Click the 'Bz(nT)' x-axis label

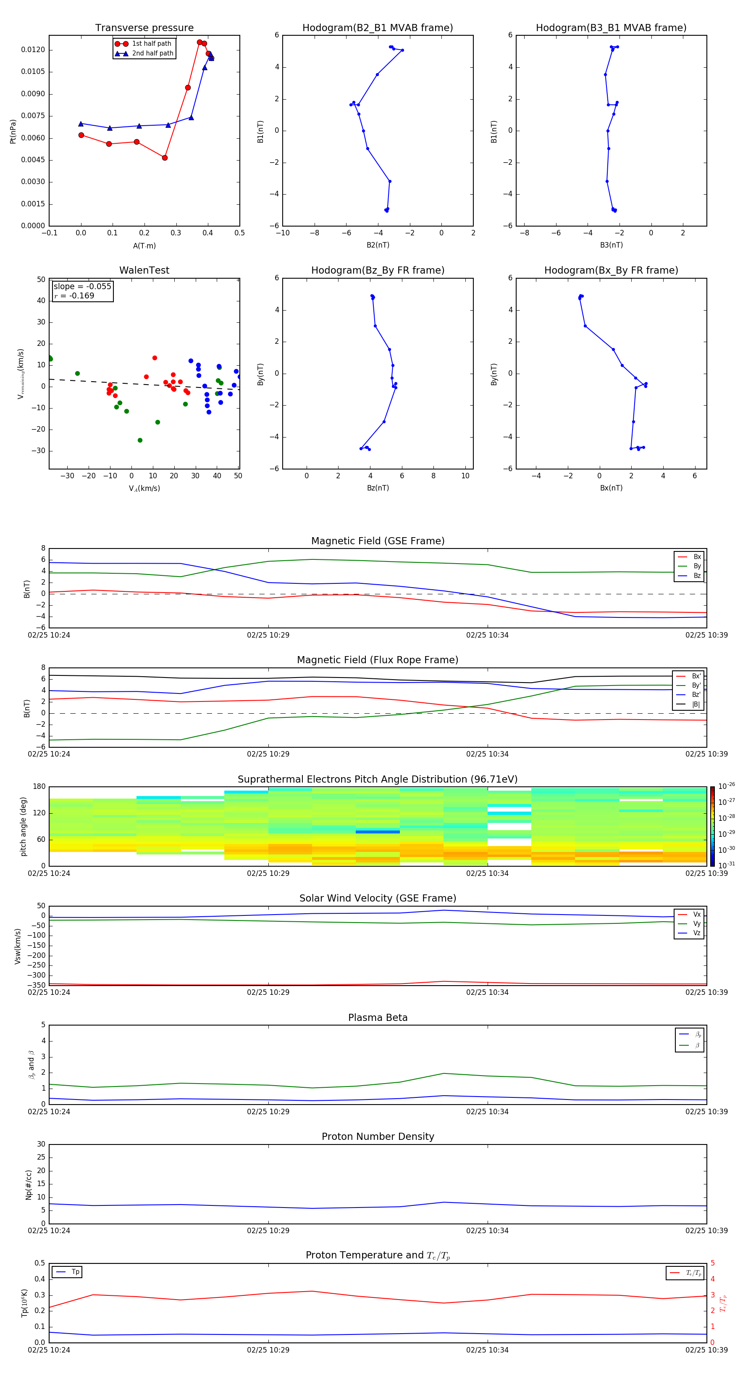click(378, 488)
